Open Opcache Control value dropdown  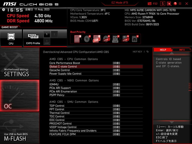click(x=116, y=70)
